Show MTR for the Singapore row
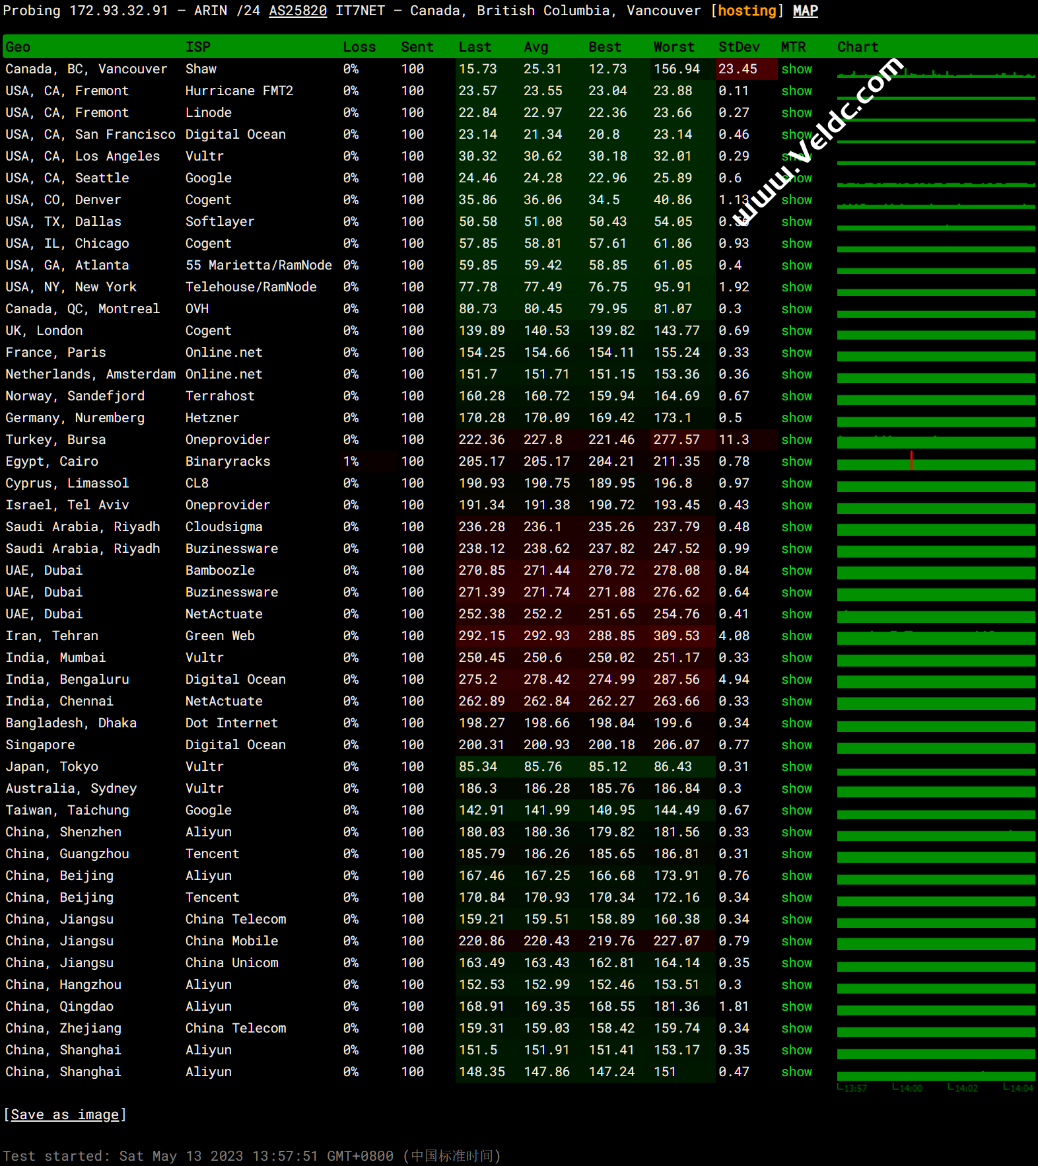This screenshot has width=1038, height=1166. [796, 745]
